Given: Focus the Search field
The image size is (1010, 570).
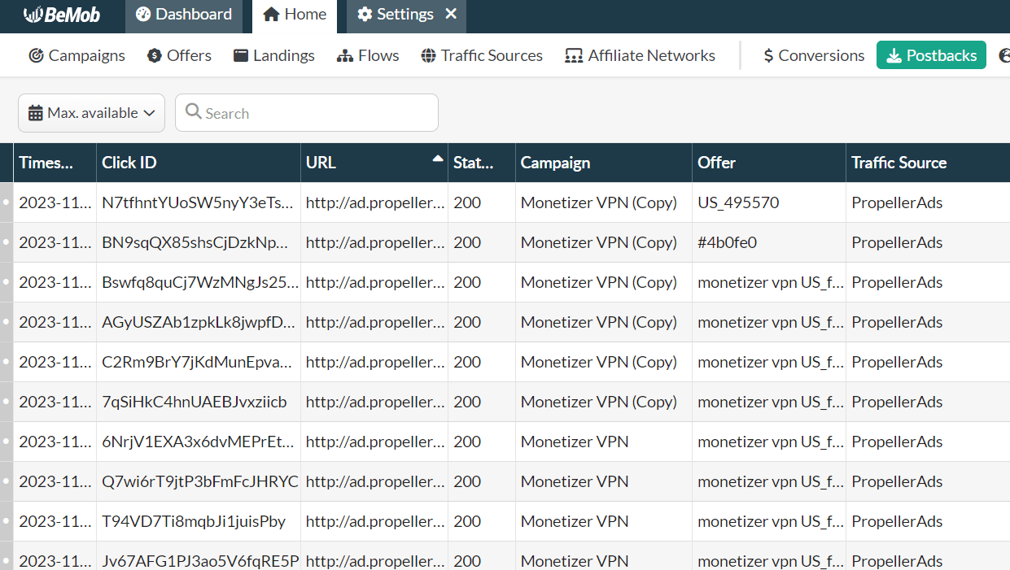Looking at the screenshot, I should 307,113.
